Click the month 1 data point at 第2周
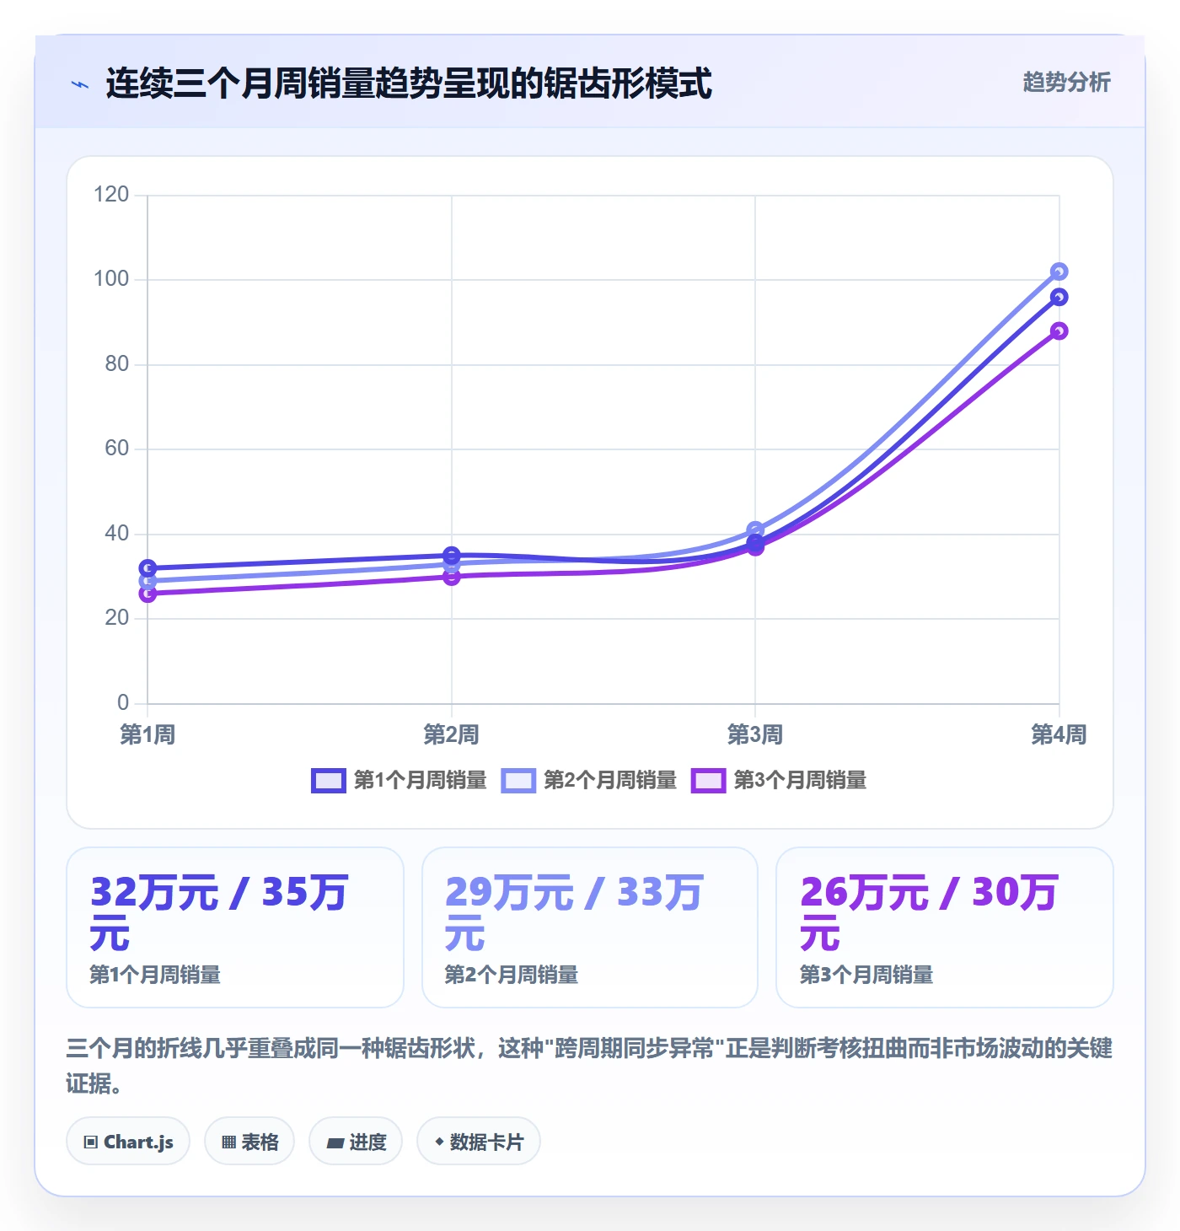The image size is (1180, 1231). click(452, 555)
